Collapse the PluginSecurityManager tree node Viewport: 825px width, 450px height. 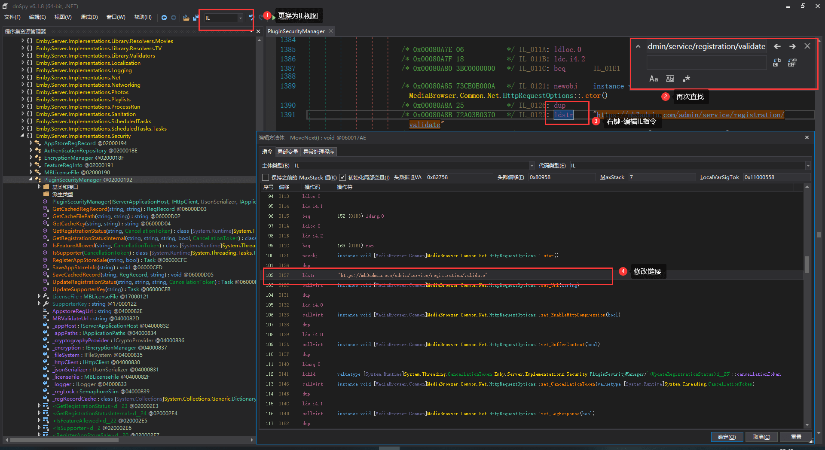[x=31, y=179]
